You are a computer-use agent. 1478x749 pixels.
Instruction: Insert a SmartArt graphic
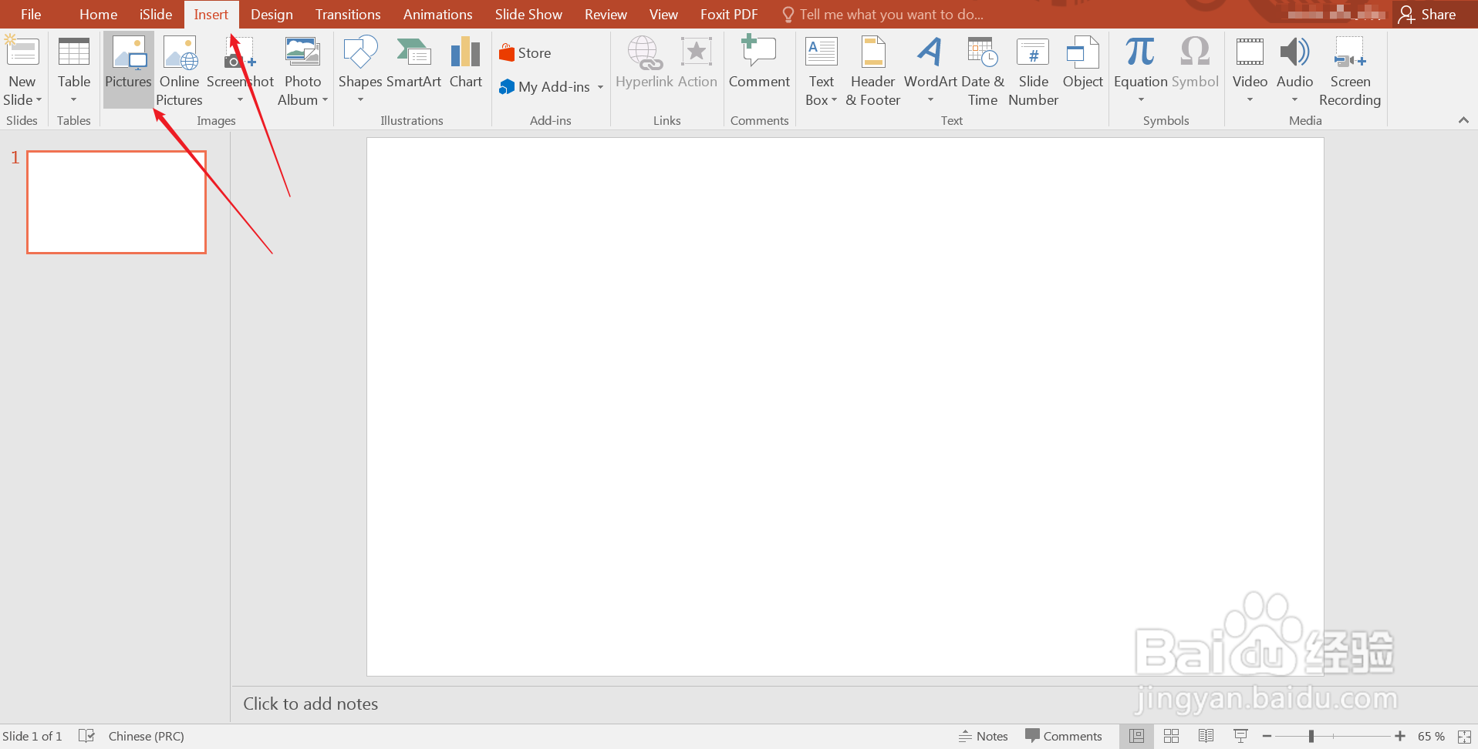tap(414, 62)
